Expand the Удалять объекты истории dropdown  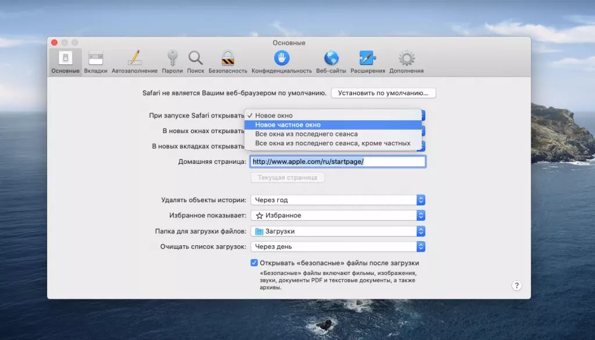(338, 200)
